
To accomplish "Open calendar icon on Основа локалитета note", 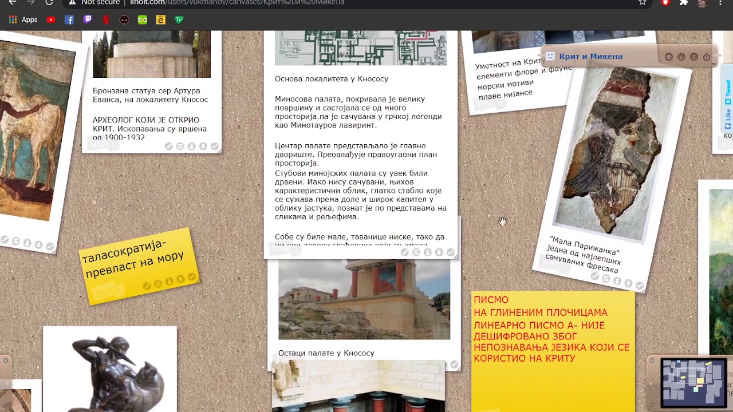I will (x=416, y=252).
